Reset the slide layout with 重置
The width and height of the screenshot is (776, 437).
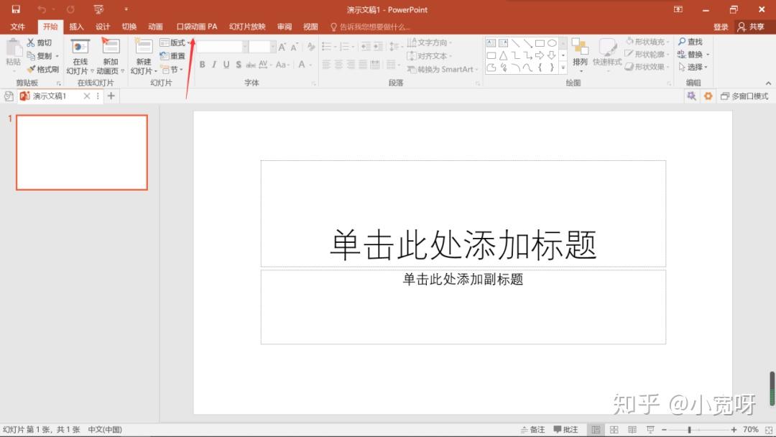172,56
